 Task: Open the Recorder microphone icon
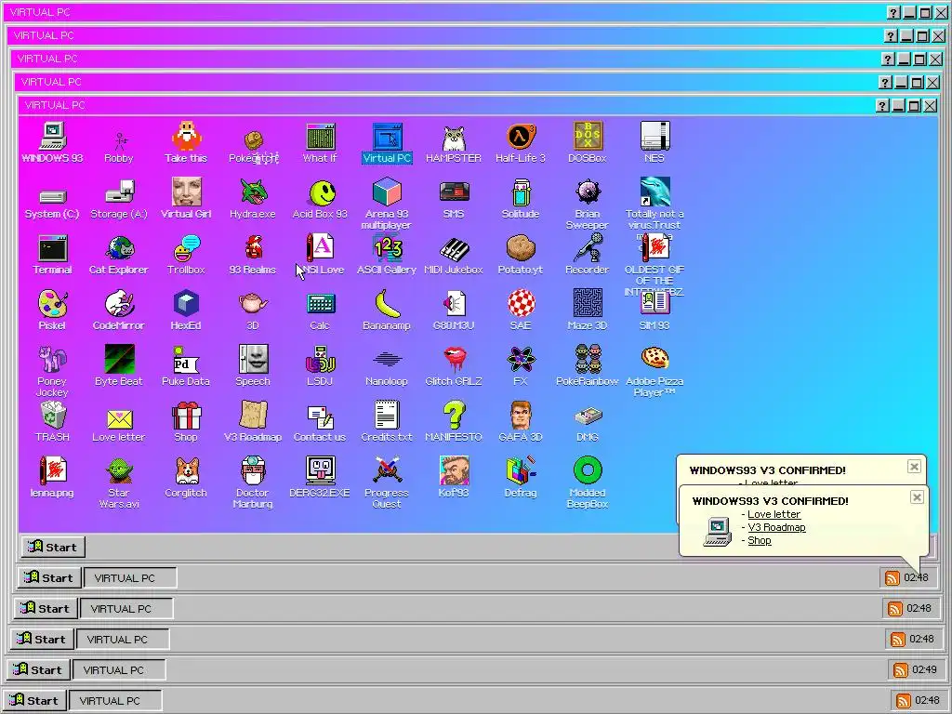(588, 255)
